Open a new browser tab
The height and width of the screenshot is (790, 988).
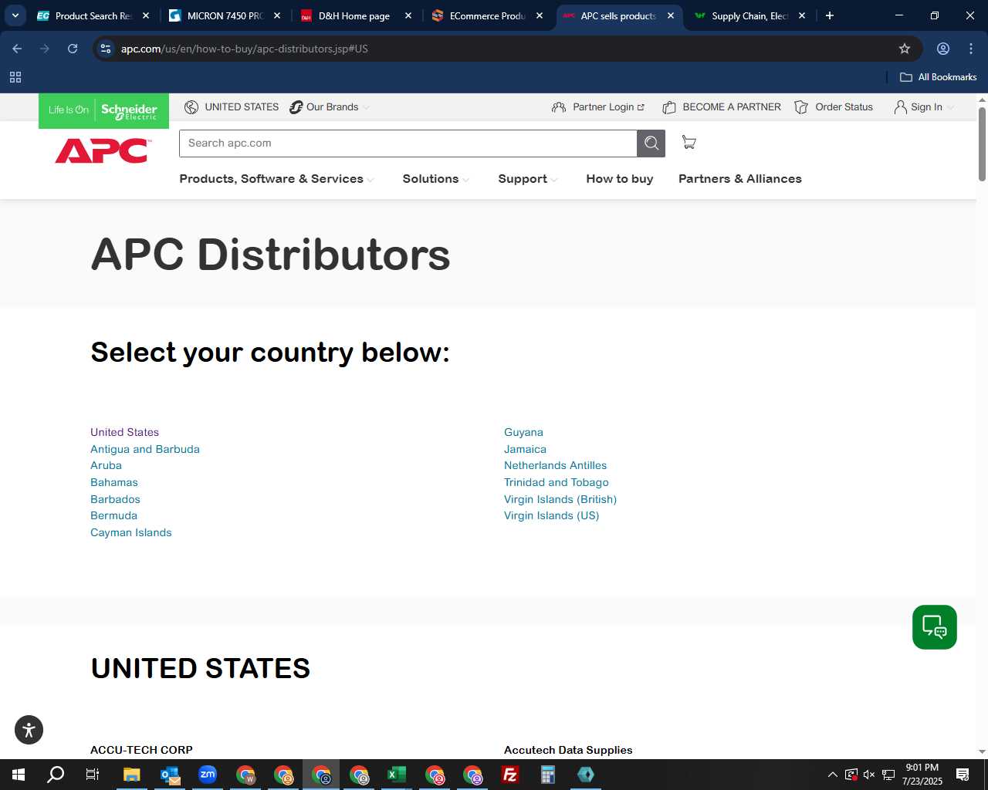830,15
